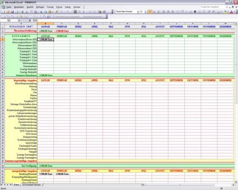Apply the fill color bucket
The height and width of the screenshot is (190, 238).
225,12
